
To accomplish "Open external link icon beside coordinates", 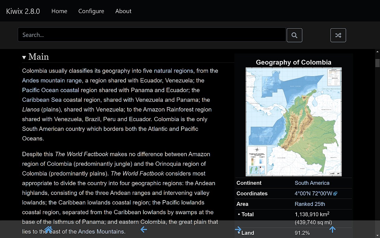I will [x=335, y=193].
